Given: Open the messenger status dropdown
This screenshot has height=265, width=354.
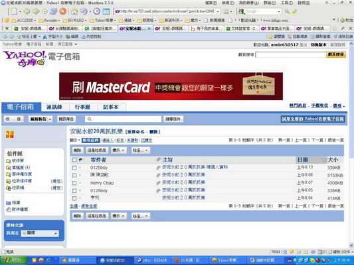Looking at the screenshot, I should pyautogui.click(x=40, y=233).
